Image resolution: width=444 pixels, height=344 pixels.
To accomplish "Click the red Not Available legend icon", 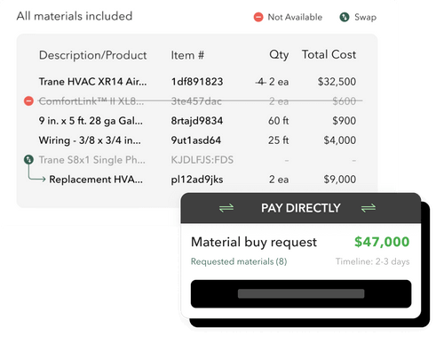I will [x=258, y=17].
